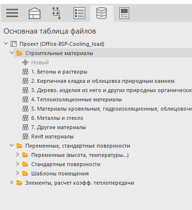This screenshot has width=192, height=210.
Task: Expand the Шаблоны помещения folder
Action: [18, 173]
